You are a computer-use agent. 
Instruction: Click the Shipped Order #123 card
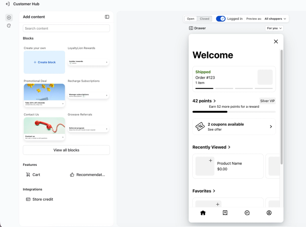[234, 79]
